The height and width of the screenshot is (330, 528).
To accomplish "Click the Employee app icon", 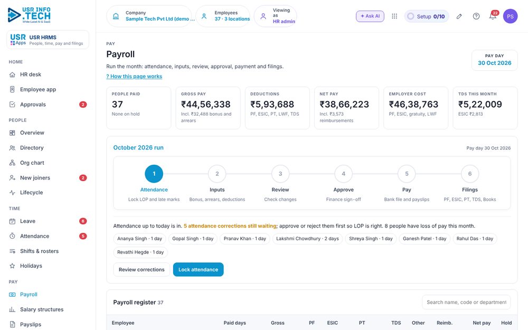I will point(12,89).
